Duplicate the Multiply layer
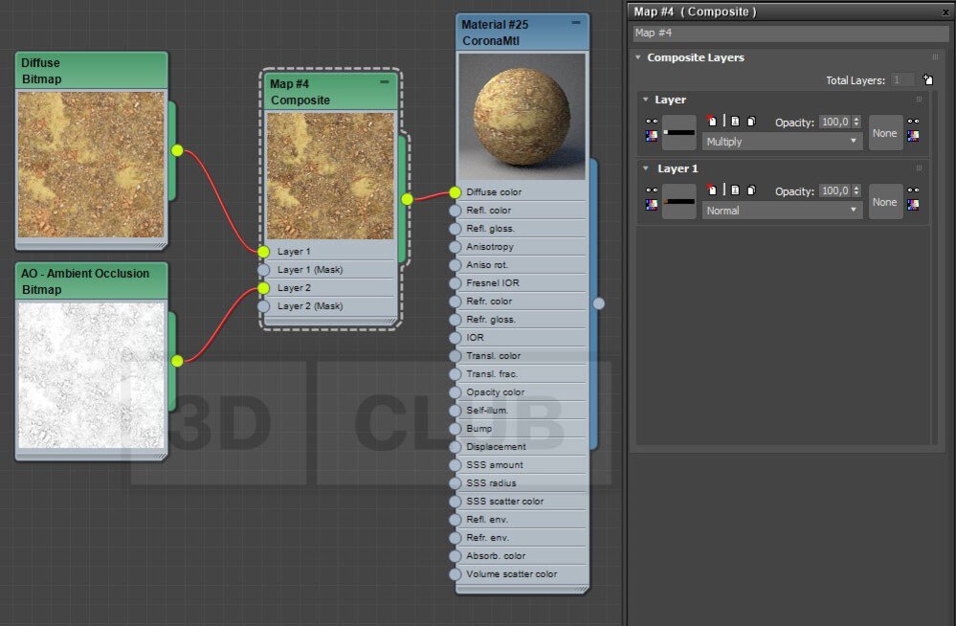This screenshot has height=626, width=956. pos(752,122)
